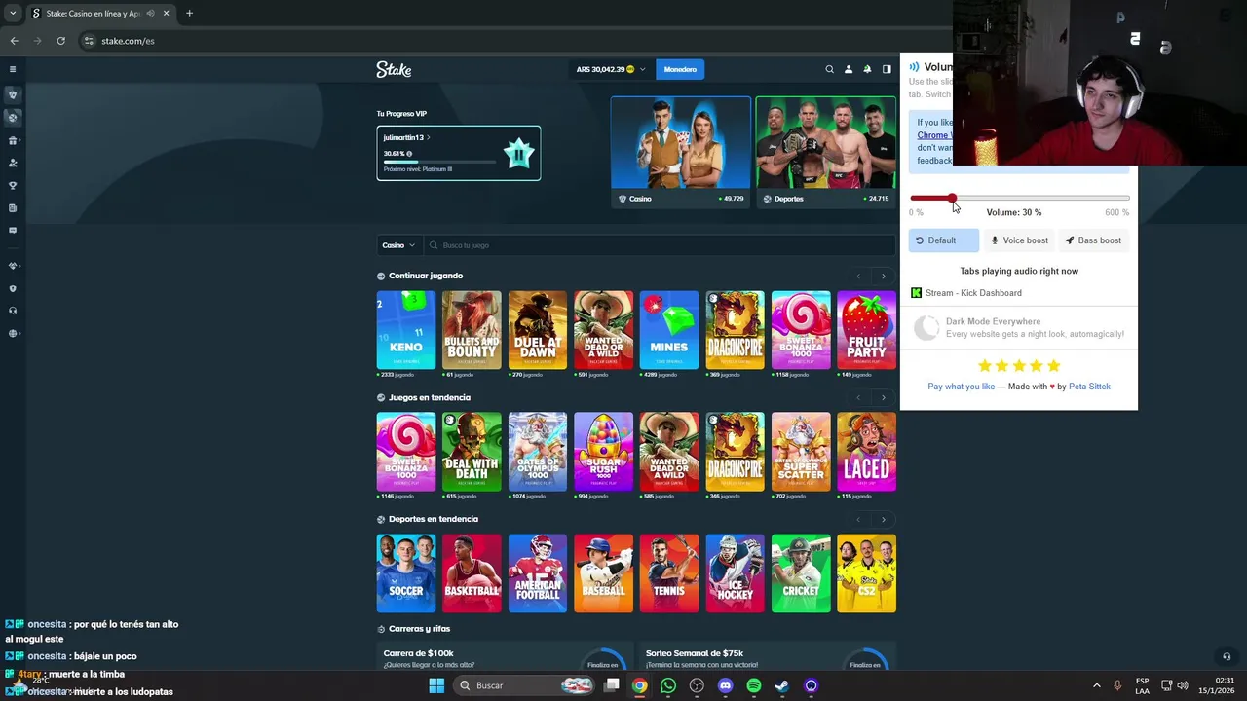The height and width of the screenshot is (701, 1247).
Task: Go to next Juegos en tendencia games
Action: (884, 397)
